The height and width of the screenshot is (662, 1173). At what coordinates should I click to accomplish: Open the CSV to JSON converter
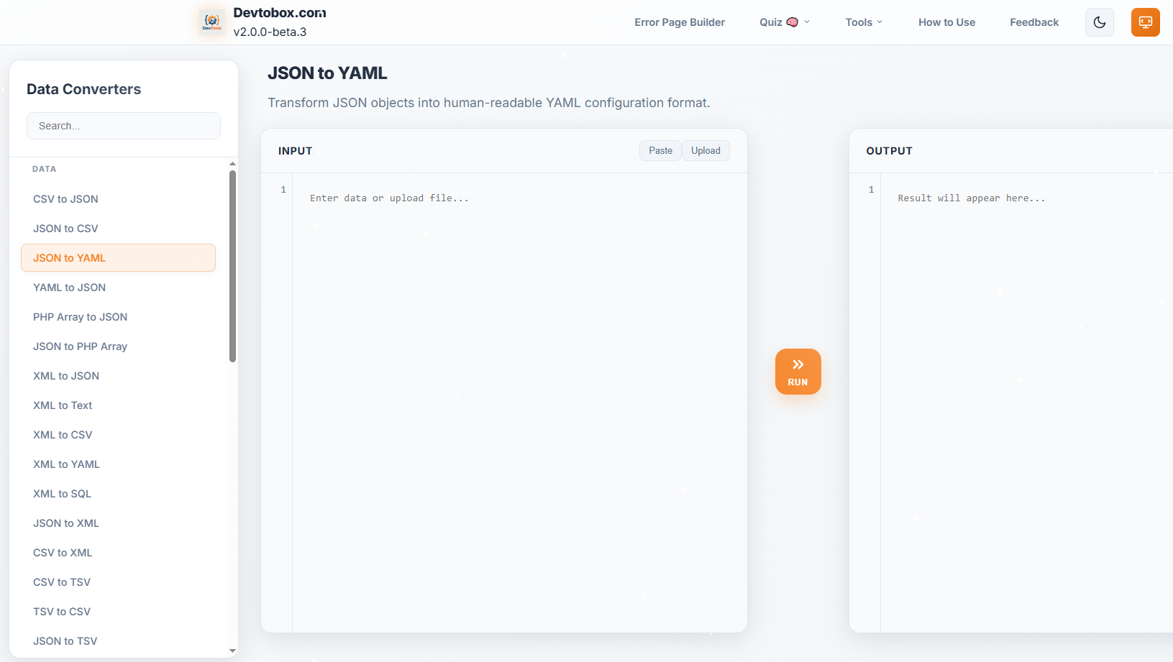pos(65,198)
